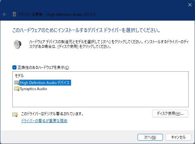Screen dimensions: 195x144
Task: Open ディスク使用(H)... button
Action: 170,114
